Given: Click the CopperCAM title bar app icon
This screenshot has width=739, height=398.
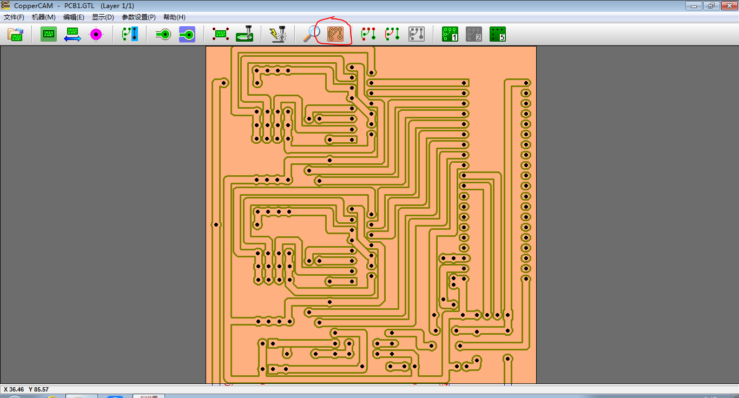Looking at the screenshot, I should pyautogui.click(x=5, y=5).
